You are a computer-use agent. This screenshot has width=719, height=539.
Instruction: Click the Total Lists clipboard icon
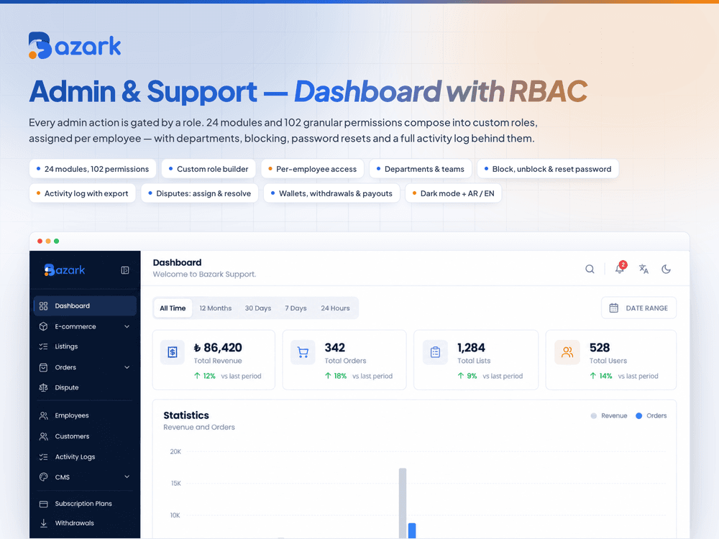point(435,352)
